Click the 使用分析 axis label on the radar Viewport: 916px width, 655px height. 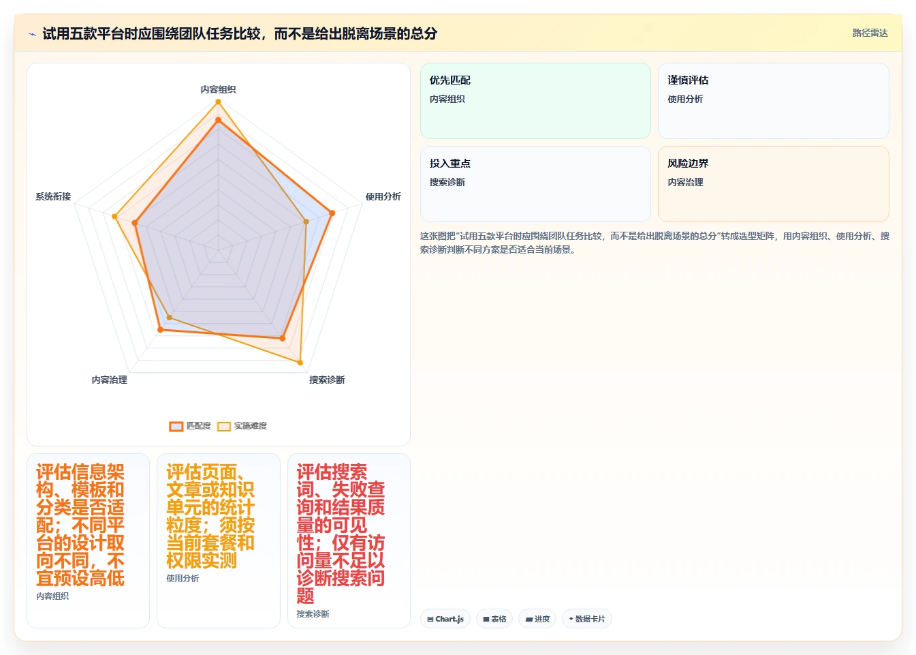click(383, 196)
